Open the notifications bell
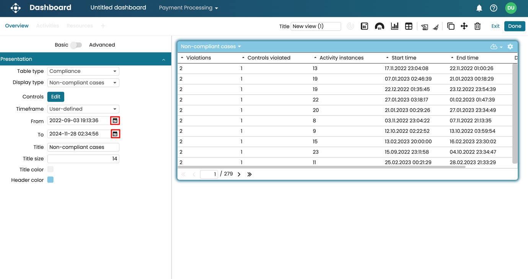This screenshot has height=279, width=528. (479, 8)
